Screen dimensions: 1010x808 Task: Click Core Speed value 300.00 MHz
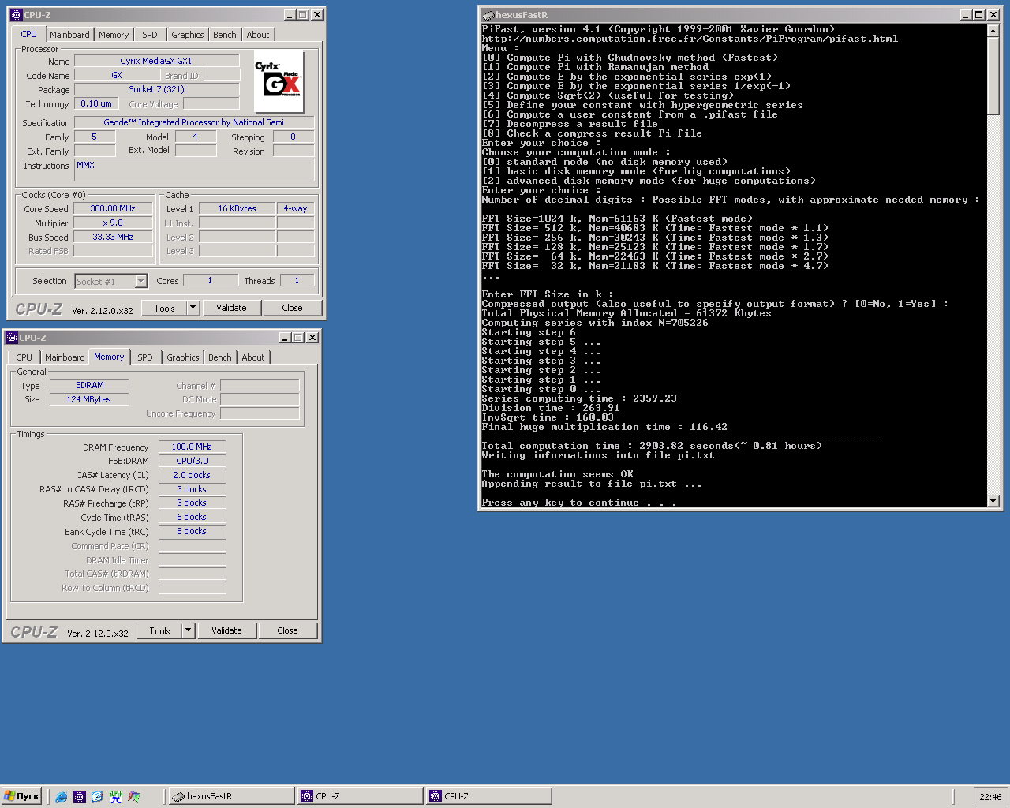[x=113, y=209]
